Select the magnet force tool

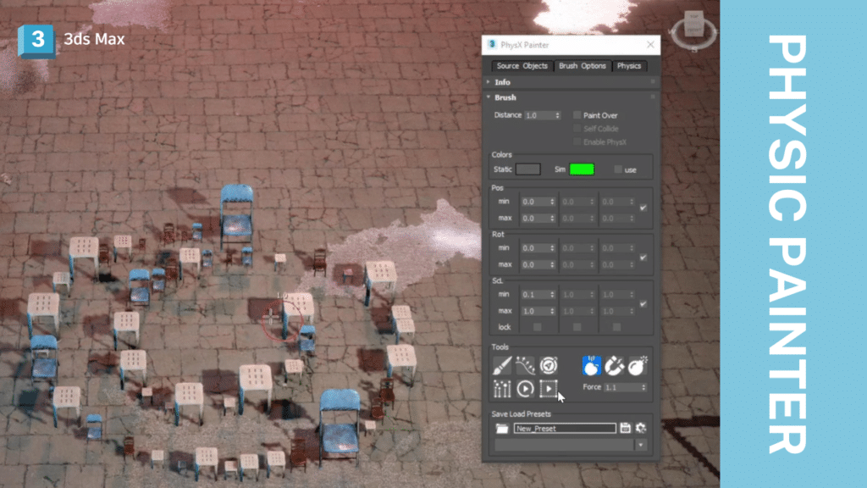[615, 366]
